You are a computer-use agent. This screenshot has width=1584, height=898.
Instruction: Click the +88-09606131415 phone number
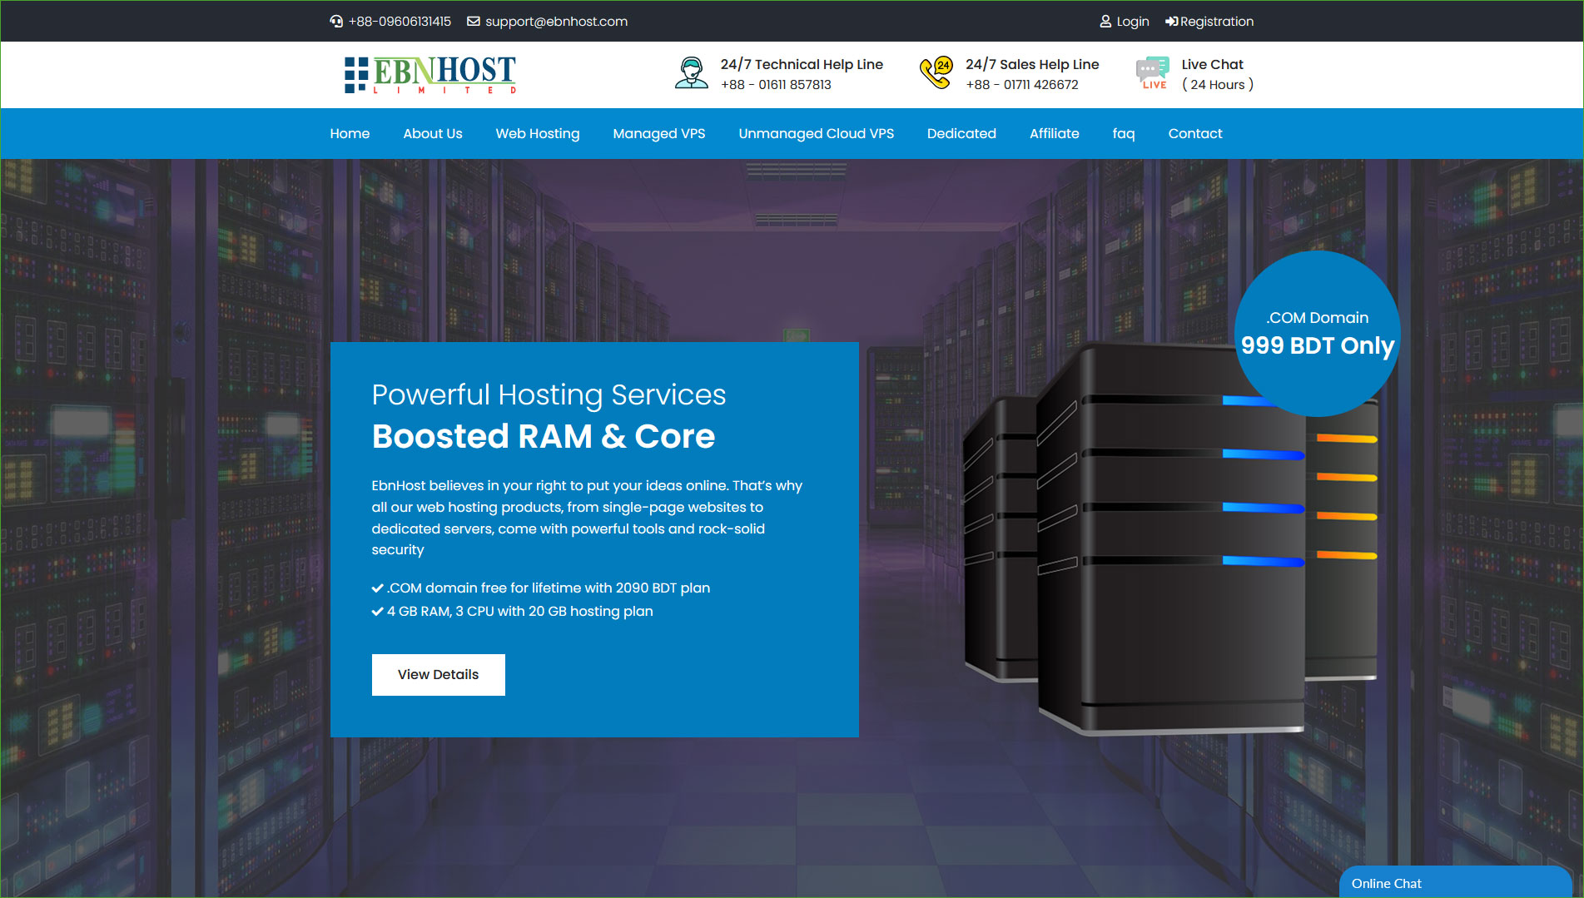coord(400,22)
